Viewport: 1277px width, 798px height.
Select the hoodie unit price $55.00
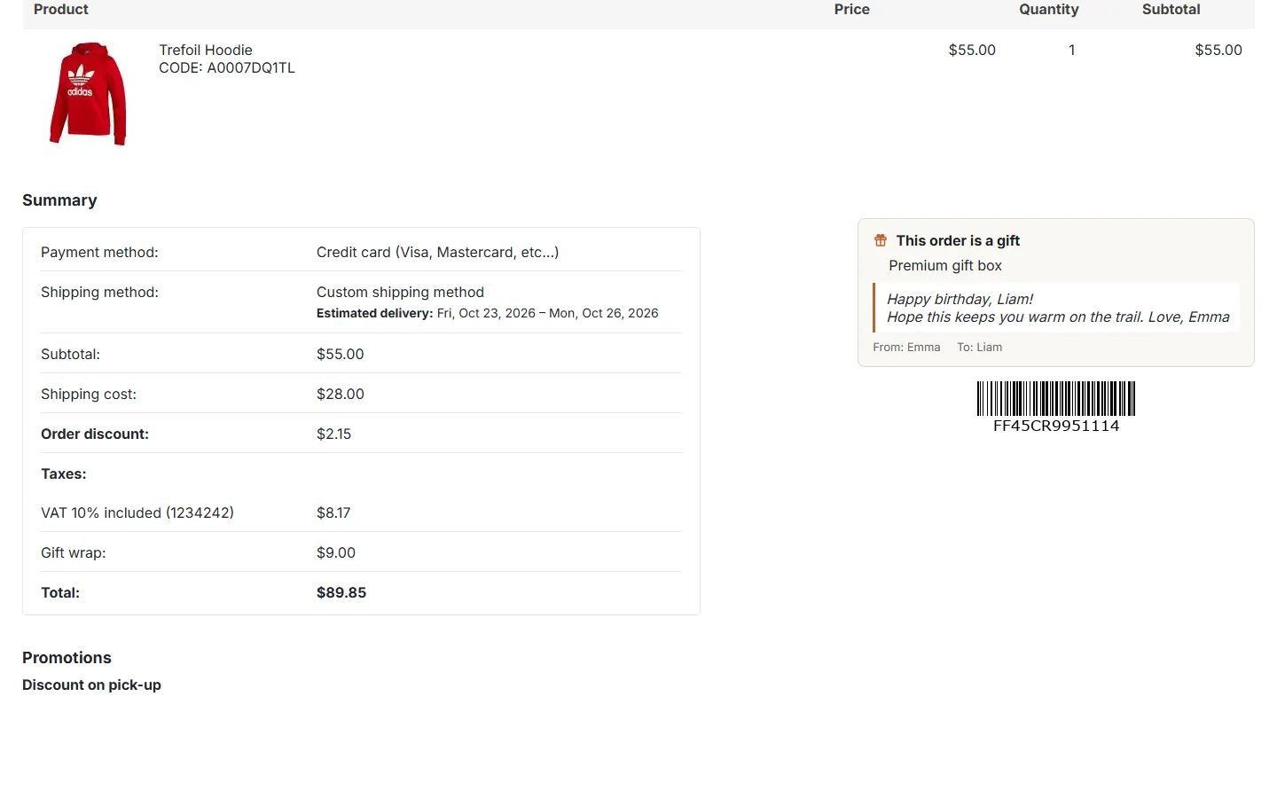972,50
